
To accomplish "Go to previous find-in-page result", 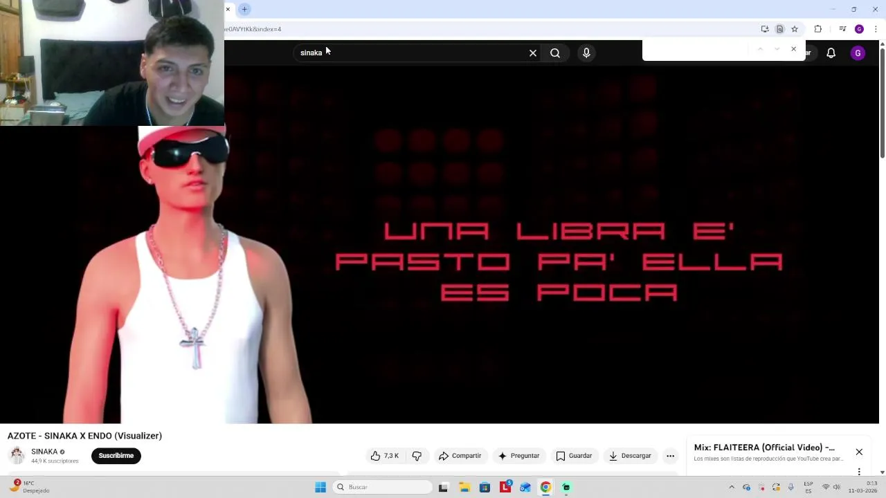I will (760, 49).
